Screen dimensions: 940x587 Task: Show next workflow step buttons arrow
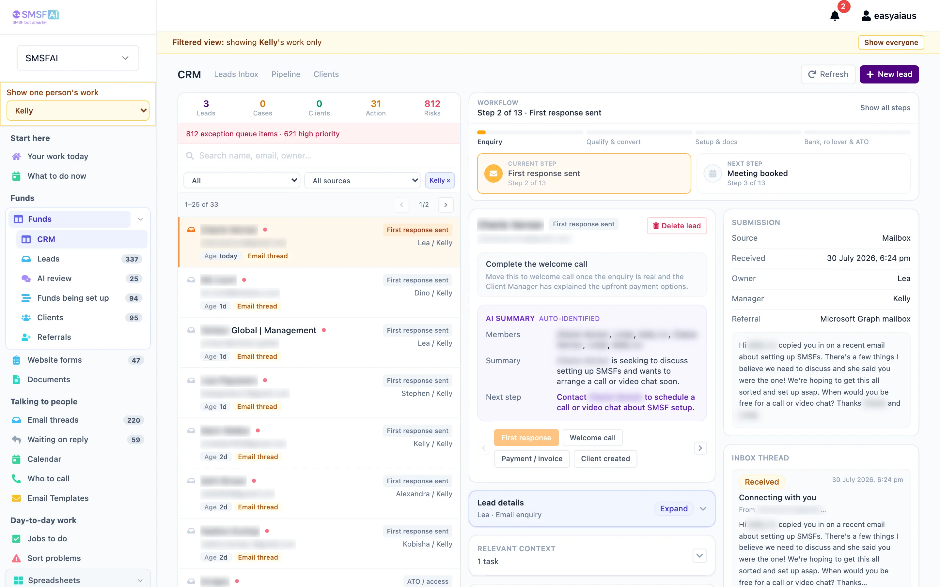click(x=700, y=448)
